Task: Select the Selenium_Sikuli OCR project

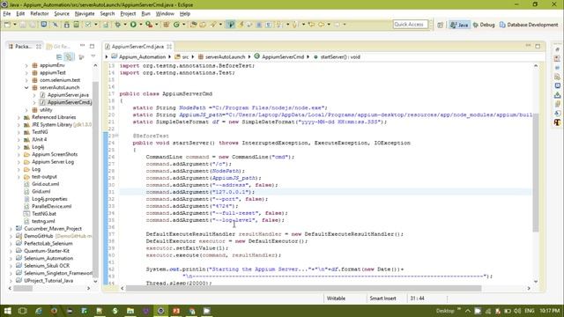Action: click(47, 266)
